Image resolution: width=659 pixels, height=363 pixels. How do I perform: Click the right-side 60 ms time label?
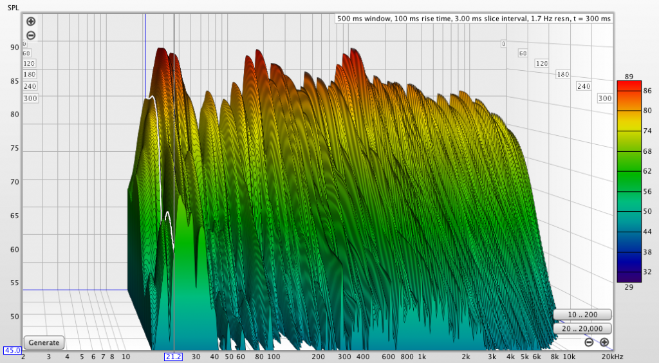click(x=523, y=53)
